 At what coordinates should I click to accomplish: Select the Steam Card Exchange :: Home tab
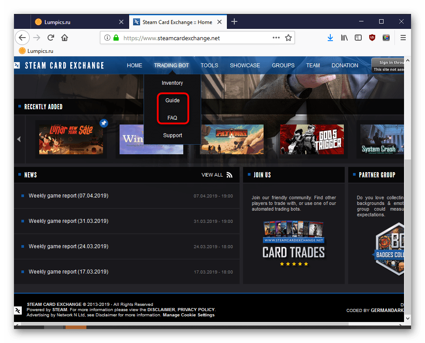pos(178,22)
